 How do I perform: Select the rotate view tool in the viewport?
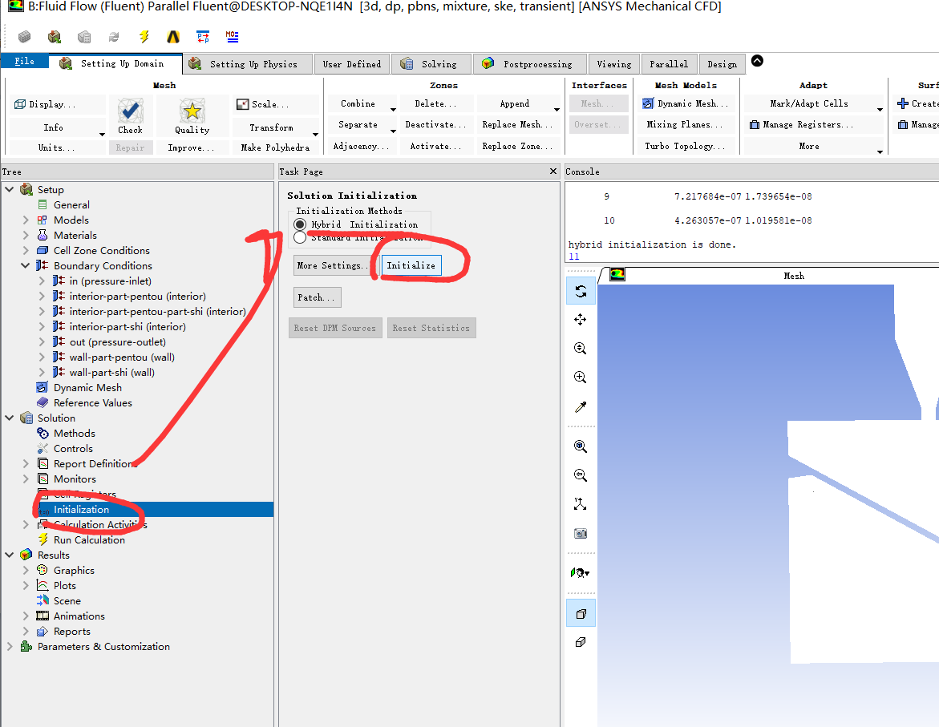pyautogui.click(x=581, y=292)
